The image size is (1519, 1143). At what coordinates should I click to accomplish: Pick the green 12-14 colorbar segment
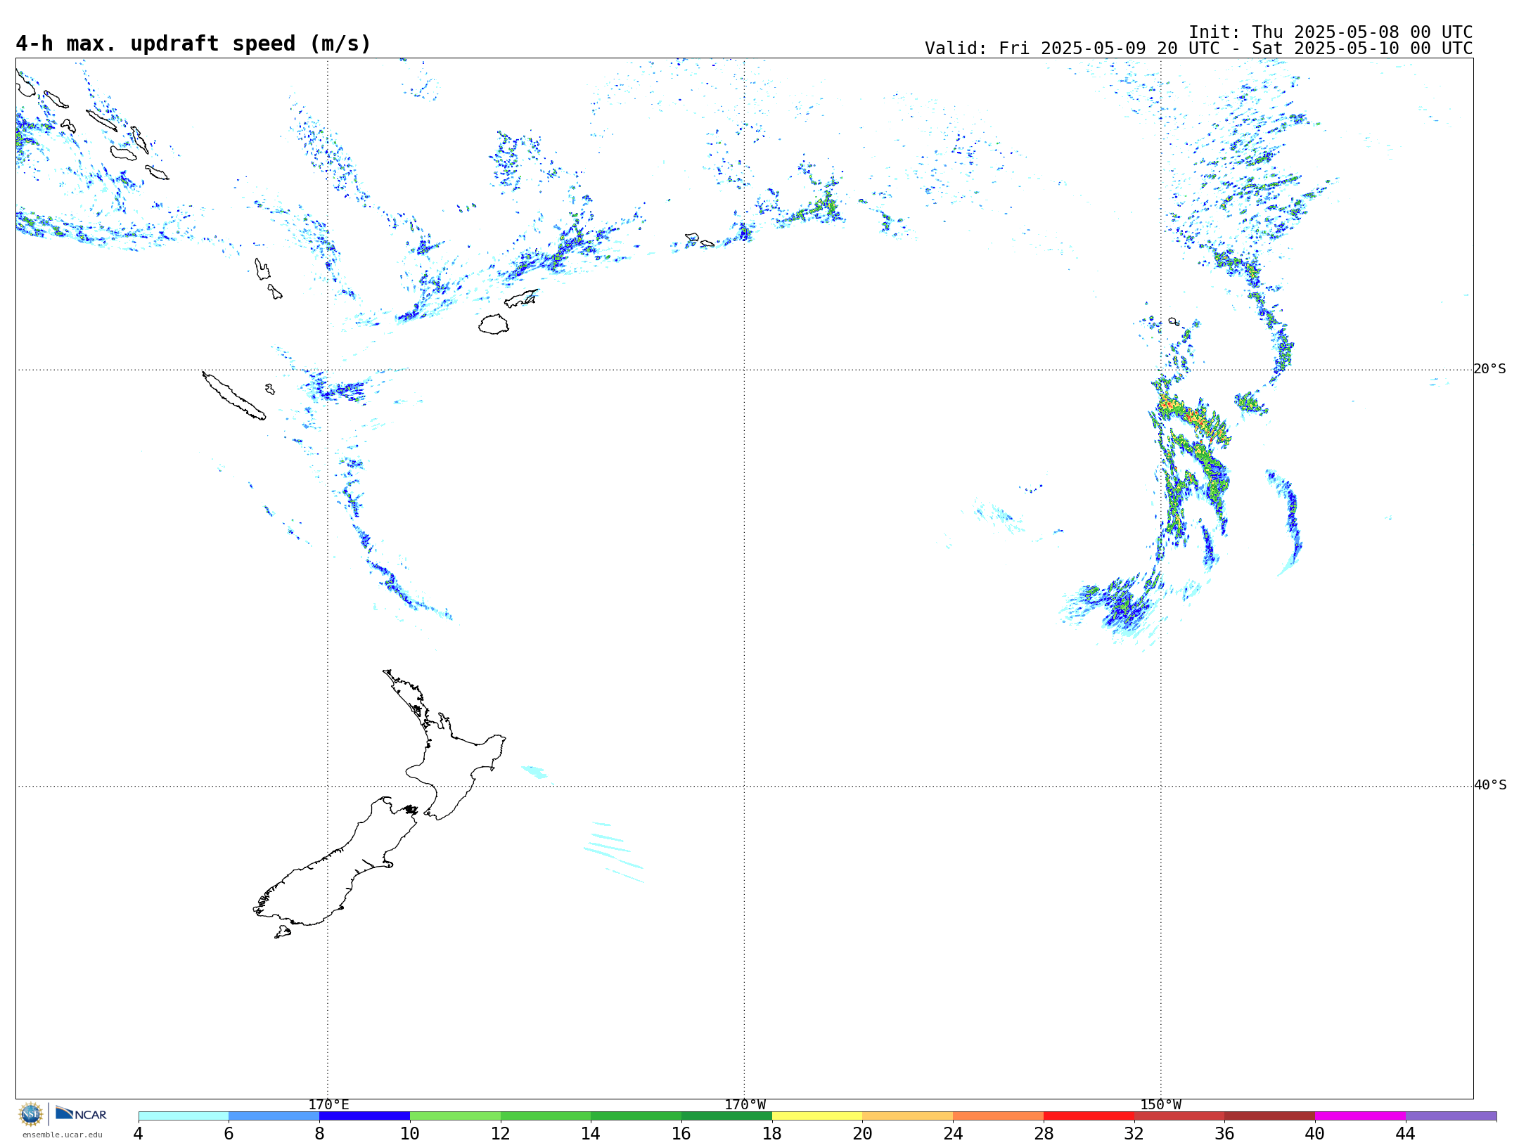[546, 1116]
